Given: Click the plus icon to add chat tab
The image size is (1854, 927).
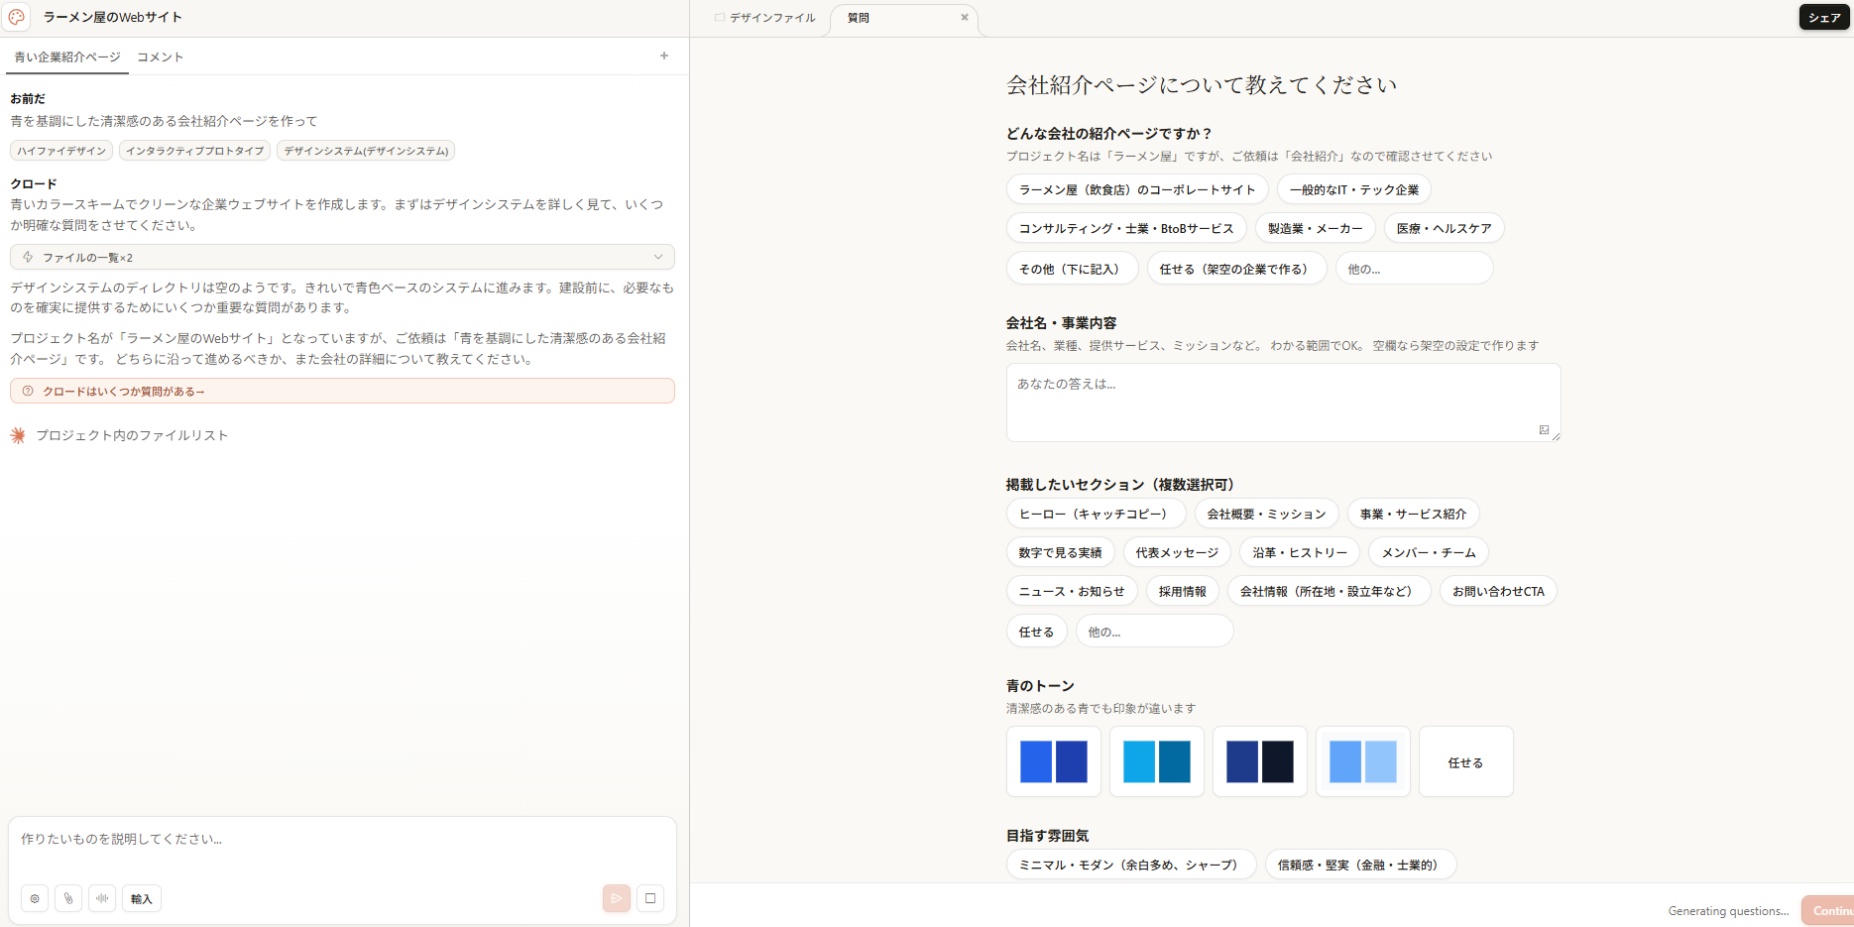Looking at the screenshot, I should (664, 57).
